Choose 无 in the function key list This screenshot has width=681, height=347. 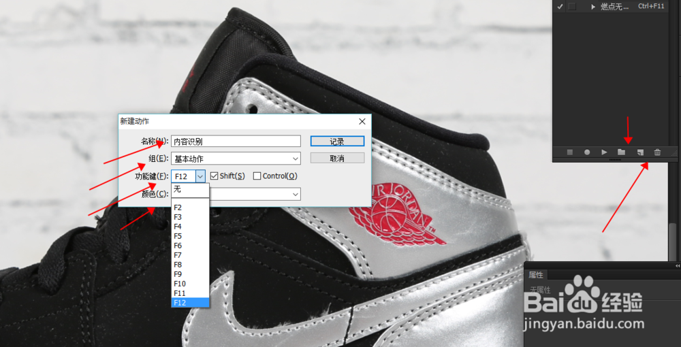pyautogui.click(x=190, y=190)
